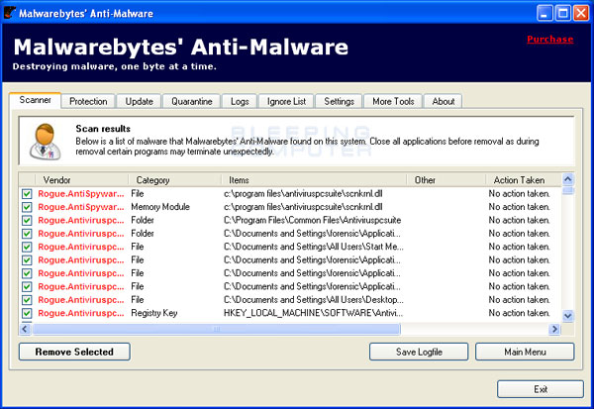Screen dimensions: 594x409
Task: Click the Registry Key category cell
Action: click(x=154, y=313)
